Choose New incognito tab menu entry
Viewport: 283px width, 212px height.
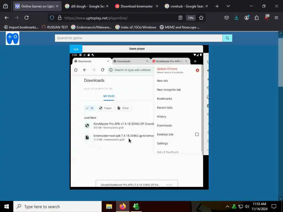pyautogui.click(x=178, y=90)
